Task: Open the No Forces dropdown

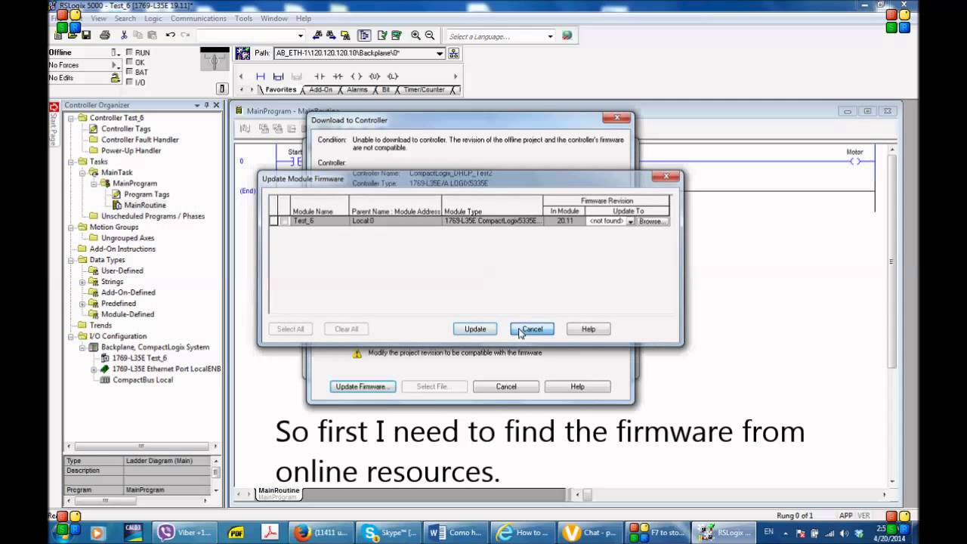Action: (116, 65)
